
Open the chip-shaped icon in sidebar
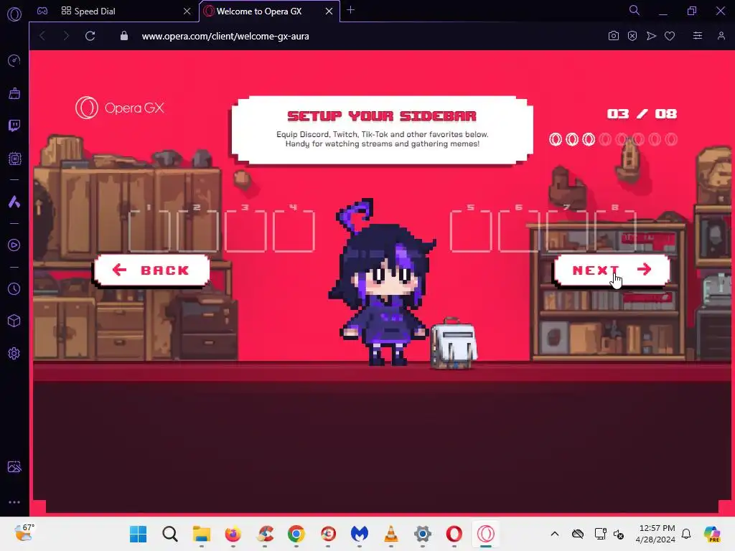pos(14,159)
